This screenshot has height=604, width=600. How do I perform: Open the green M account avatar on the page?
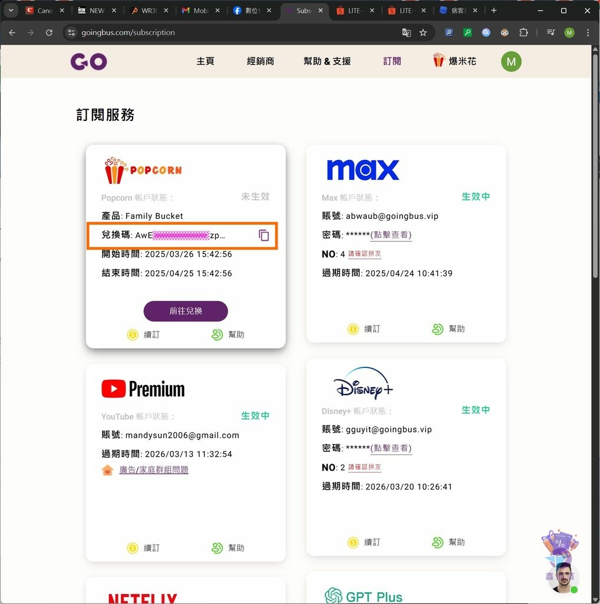511,61
